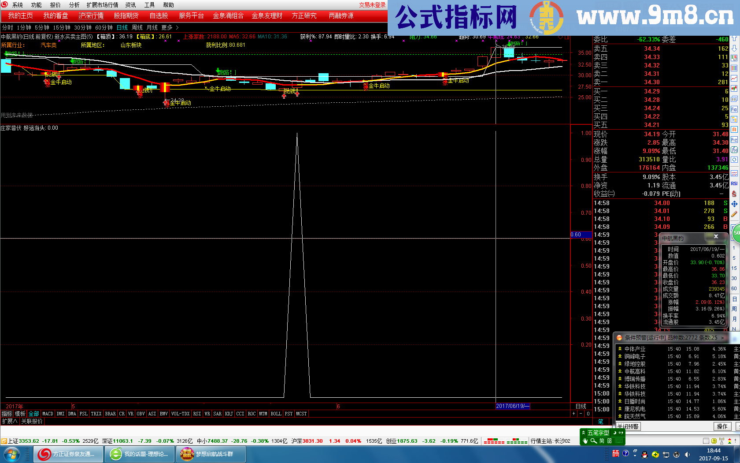Select the pencil drawing tool icon

click(734, 213)
